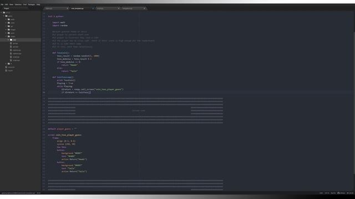Click the 'screen coin_toss_player_guess:' line

point(65,135)
